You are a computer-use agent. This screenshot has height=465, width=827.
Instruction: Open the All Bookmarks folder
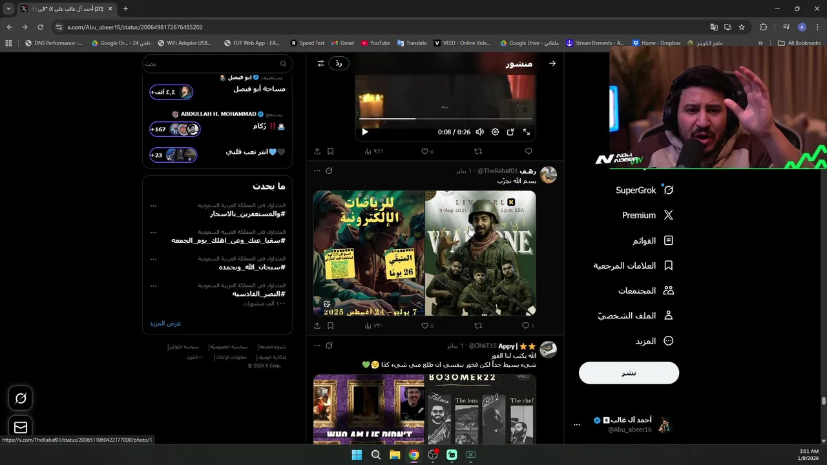click(799, 43)
